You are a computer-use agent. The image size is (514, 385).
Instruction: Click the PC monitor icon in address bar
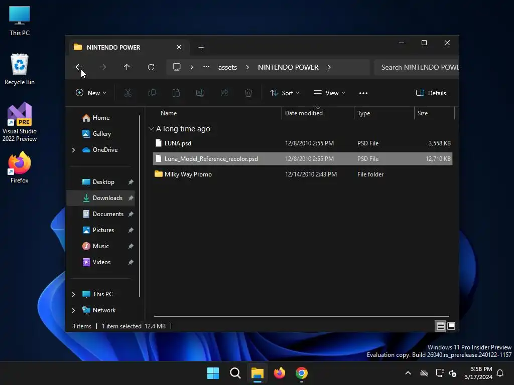point(177,67)
